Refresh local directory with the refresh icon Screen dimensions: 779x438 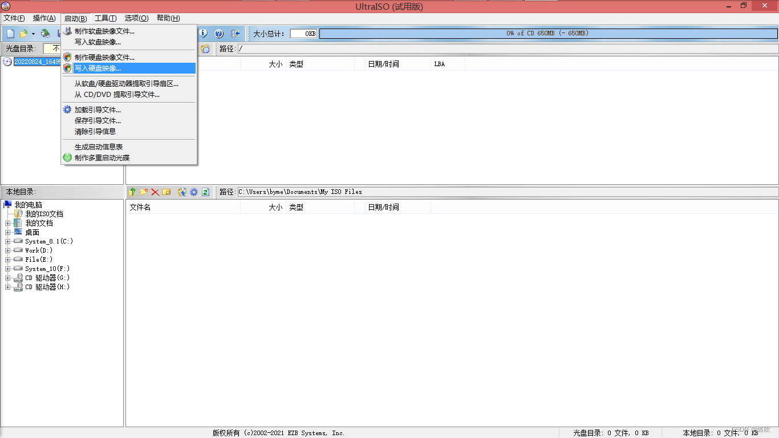205,192
